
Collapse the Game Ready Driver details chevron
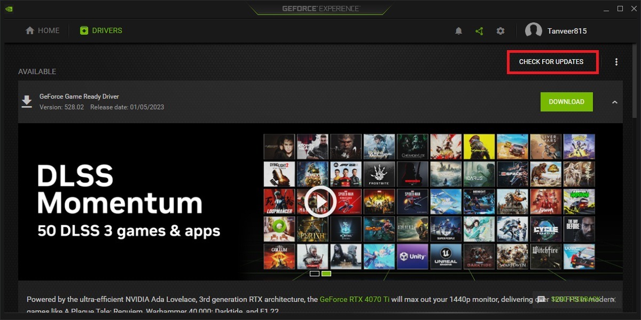pyautogui.click(x=614, y=101)
